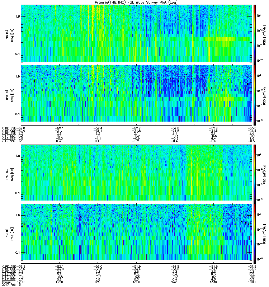Click the THC B-parallel spectrogram panel
This screenshot has width=269, height=287.
click(x=137, y=232)
